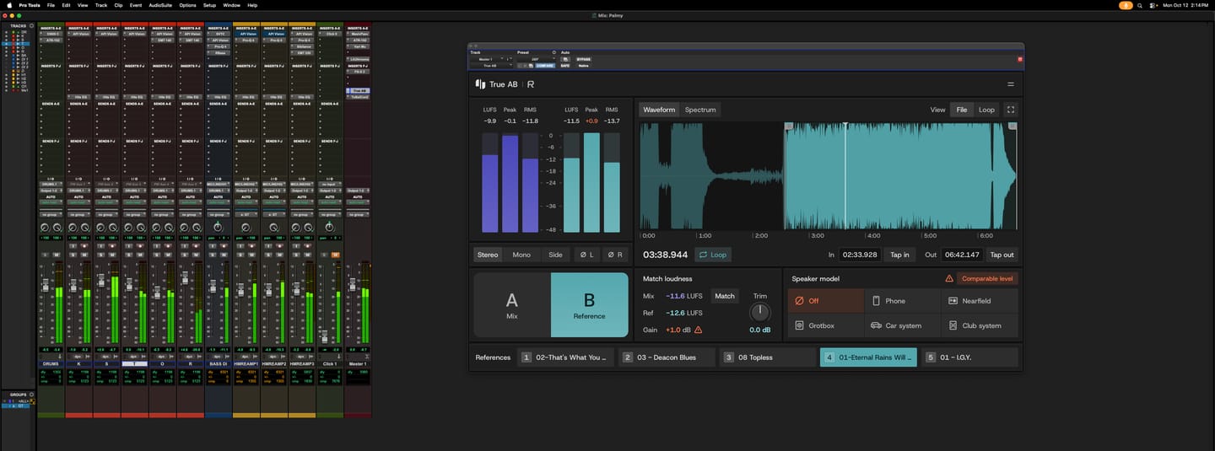Viewport: 1215px width, 451px height.
Task: Switch to the Spectrum tab
Action: (x=700, y=110)
